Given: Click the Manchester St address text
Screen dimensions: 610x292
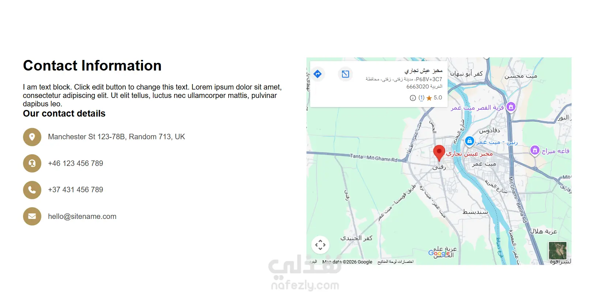Looking at the screenshot, I should click(117, 137).
